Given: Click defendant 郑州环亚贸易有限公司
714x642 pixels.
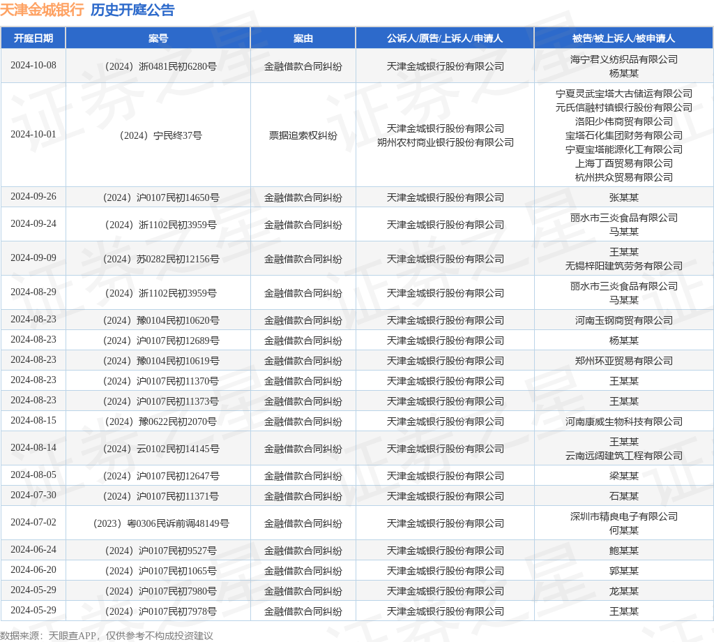Looking at the screenshot, I should [624, 361].
